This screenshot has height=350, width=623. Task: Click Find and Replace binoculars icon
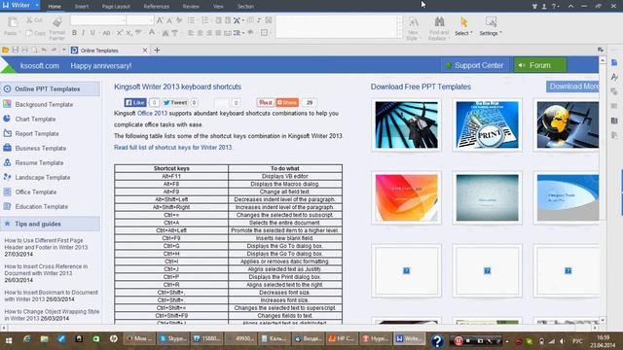[439, 21]
